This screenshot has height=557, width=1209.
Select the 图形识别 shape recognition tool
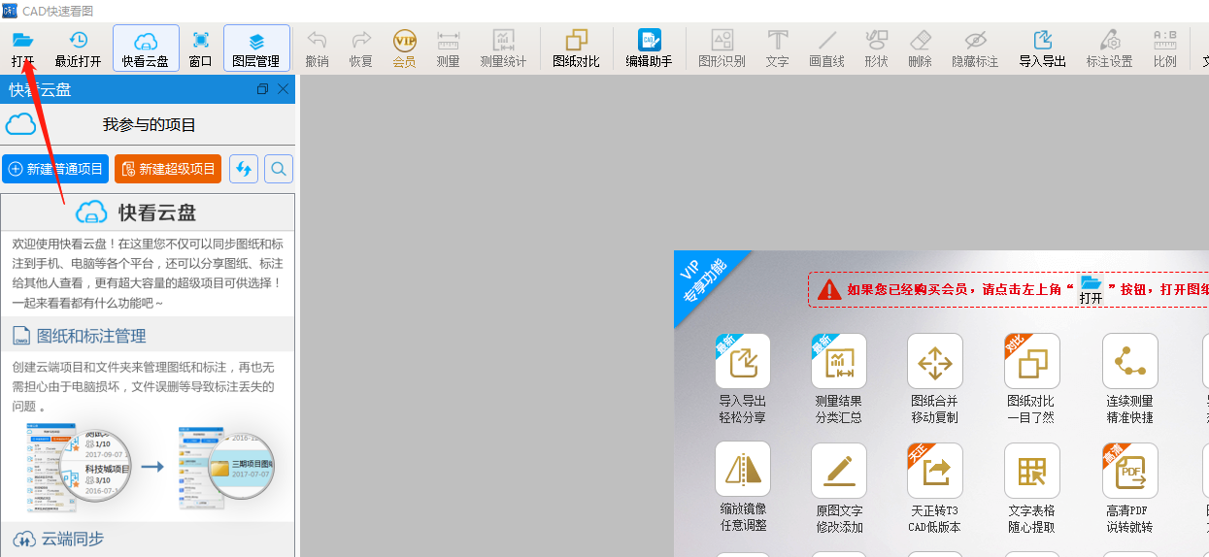722,49
